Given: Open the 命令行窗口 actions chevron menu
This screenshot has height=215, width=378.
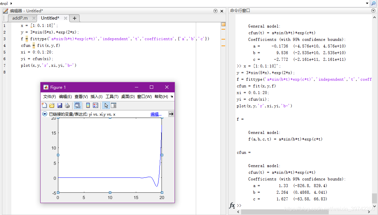Looking at the screenshot, I should pyautogui.click(x=373, y=10).
